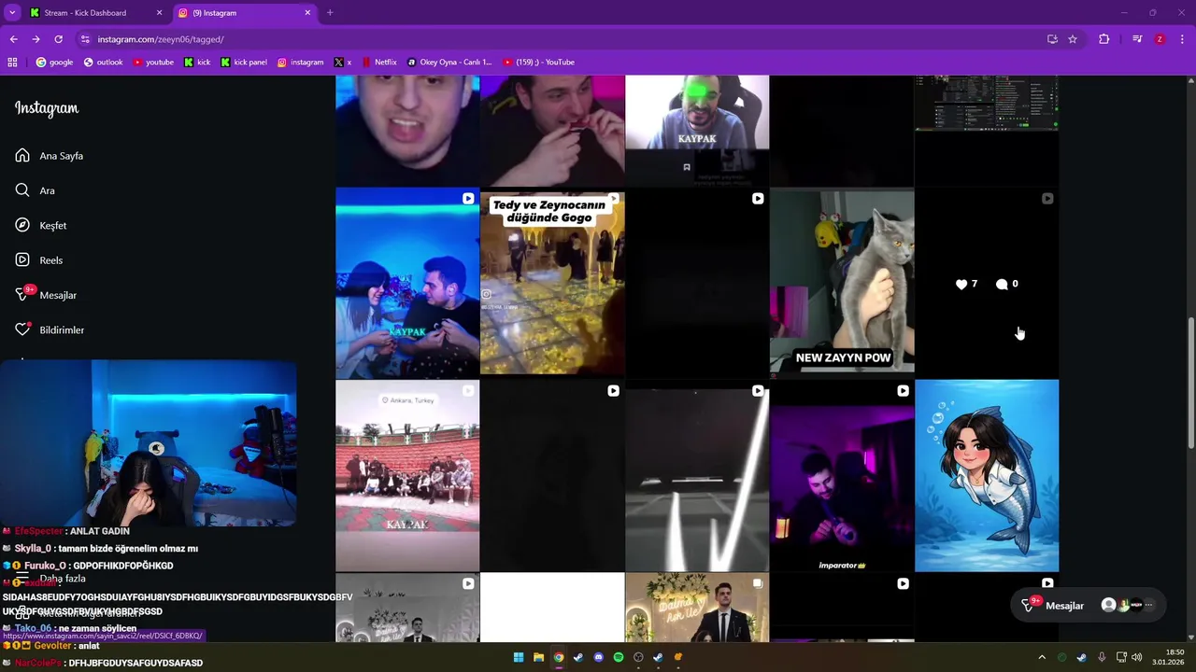Open the NEW ZAYYN POW cat post

842,283
